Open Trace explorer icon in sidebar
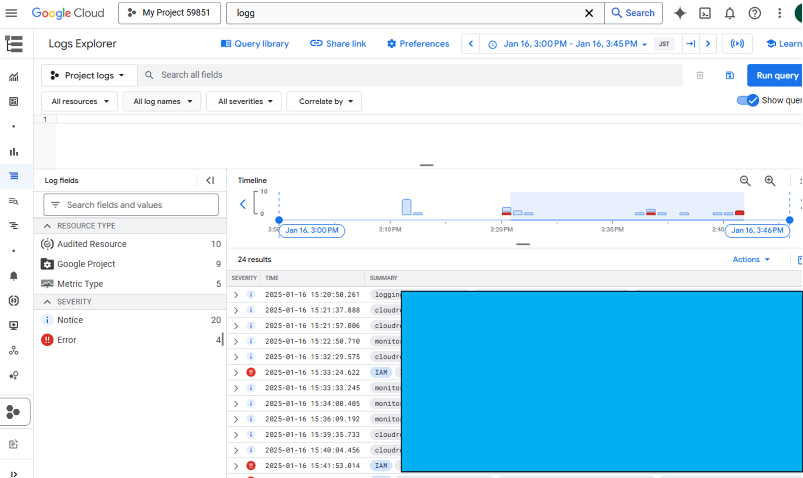The width and height of the screenshot is (803, 478). coord(14,226)
